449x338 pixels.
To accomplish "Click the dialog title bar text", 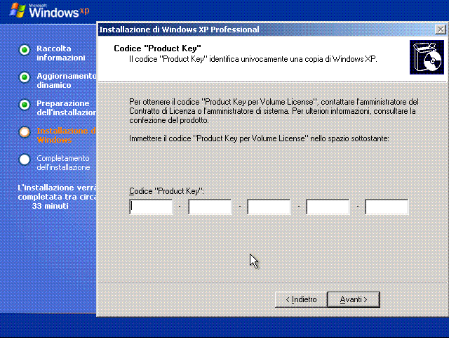I will [x=179, y=30].
